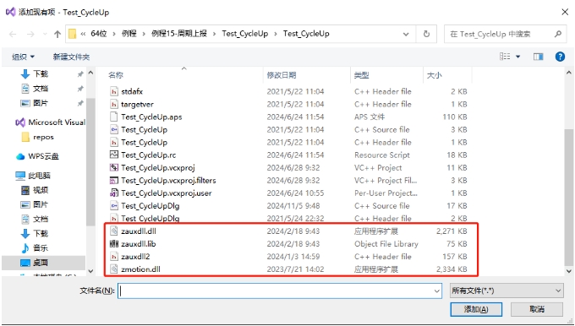Click navigation pane scroll down arrow
575x326 pixels.
[x=90, y=271]
